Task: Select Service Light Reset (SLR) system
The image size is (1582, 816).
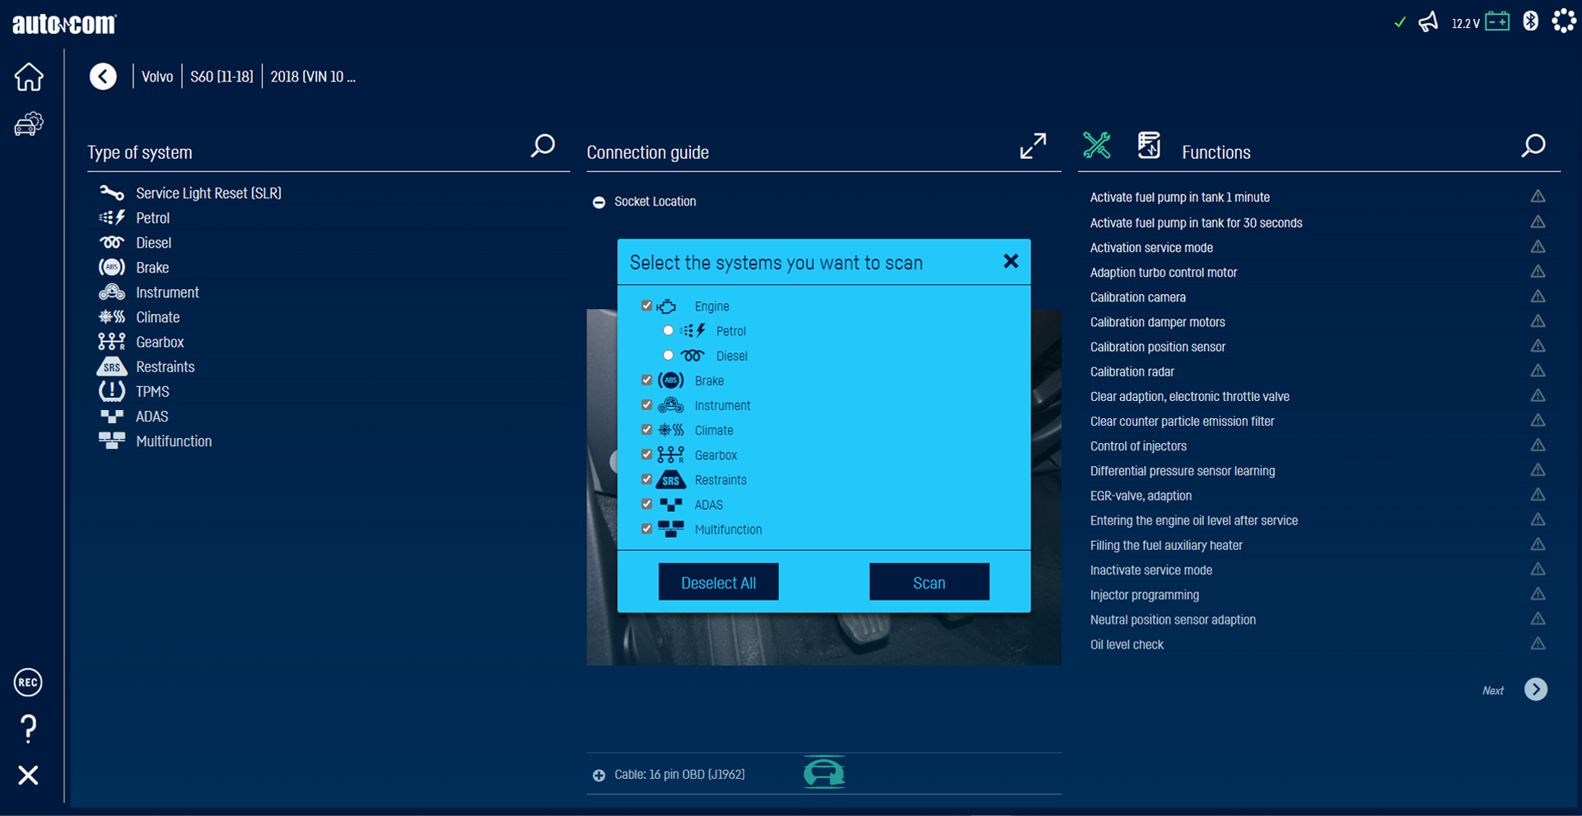Action: tap(208, 194)
